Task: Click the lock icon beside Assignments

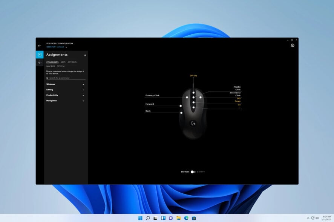Action: (85, 55)
